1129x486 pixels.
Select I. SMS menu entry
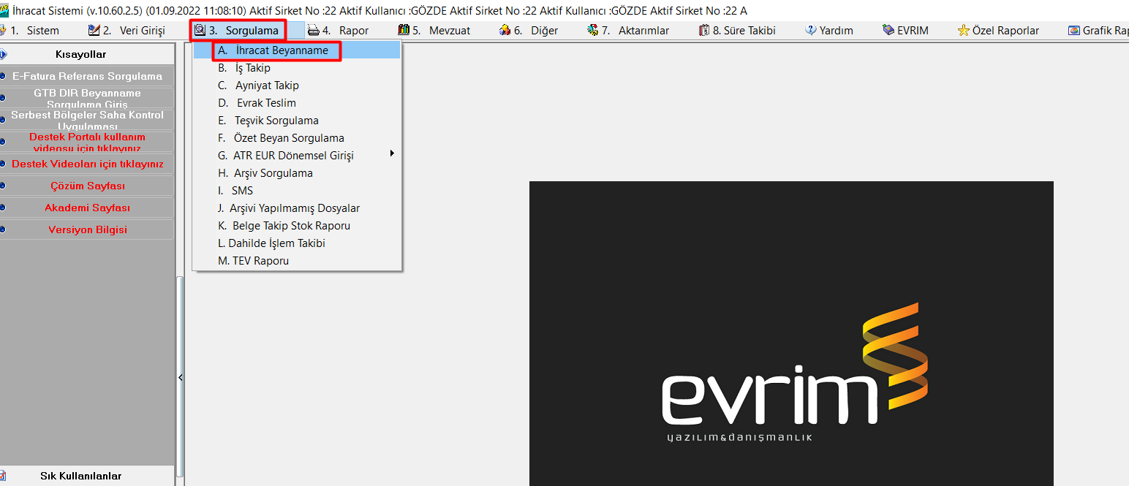[297, 191]
